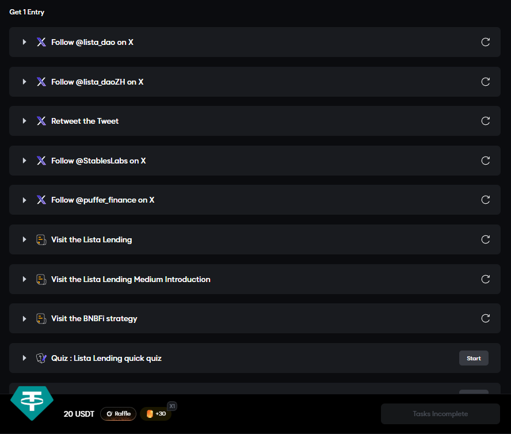Refresh the Visit the BNBFi strategy task
This screenshot has width=511, height=434.
[x=485, y=318]
